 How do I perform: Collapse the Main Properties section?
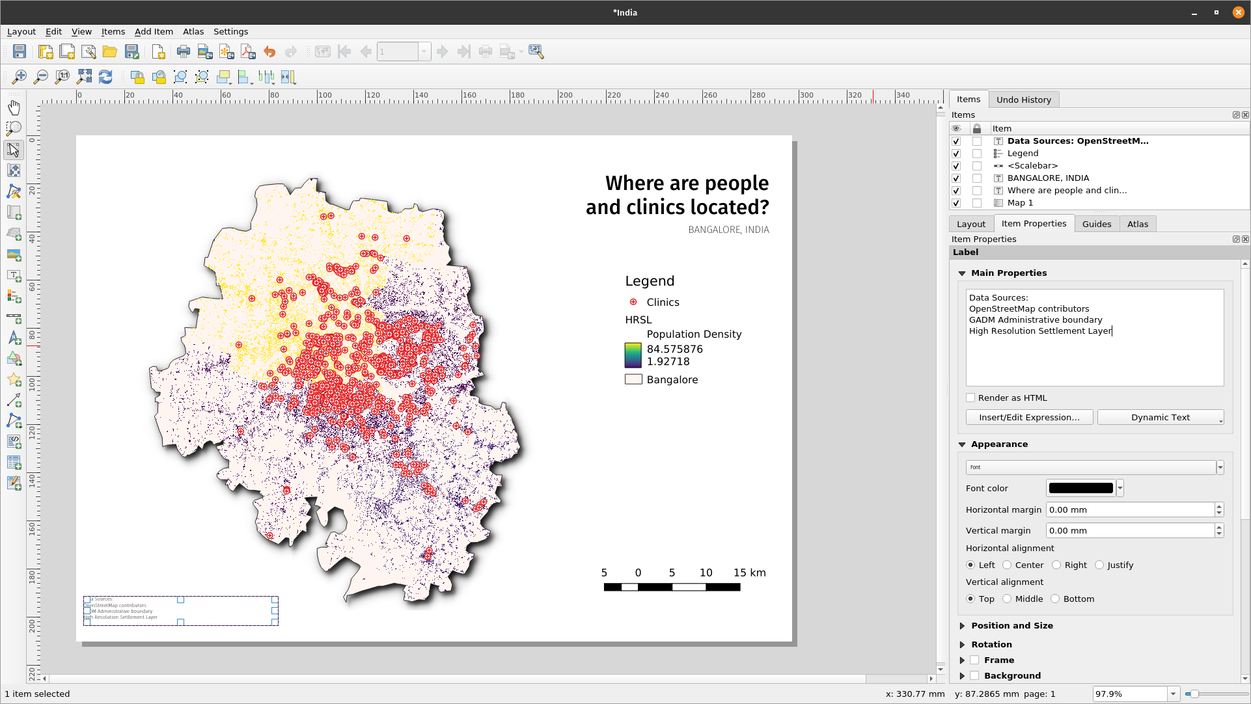(x=962, y=273)
